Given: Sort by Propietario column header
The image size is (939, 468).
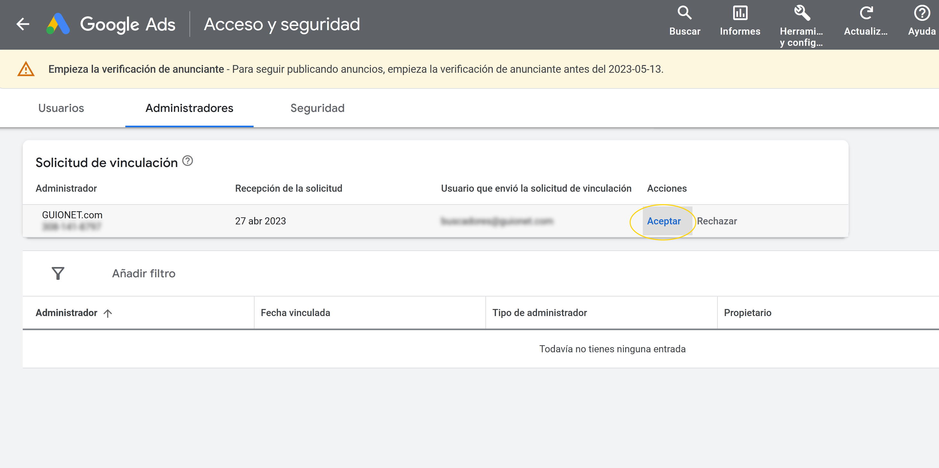Looking at the screenshot, I should coord(747,313).
